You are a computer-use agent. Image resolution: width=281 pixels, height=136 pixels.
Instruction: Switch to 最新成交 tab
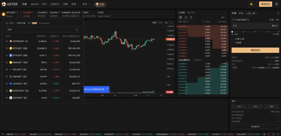(x=191, y=13)
